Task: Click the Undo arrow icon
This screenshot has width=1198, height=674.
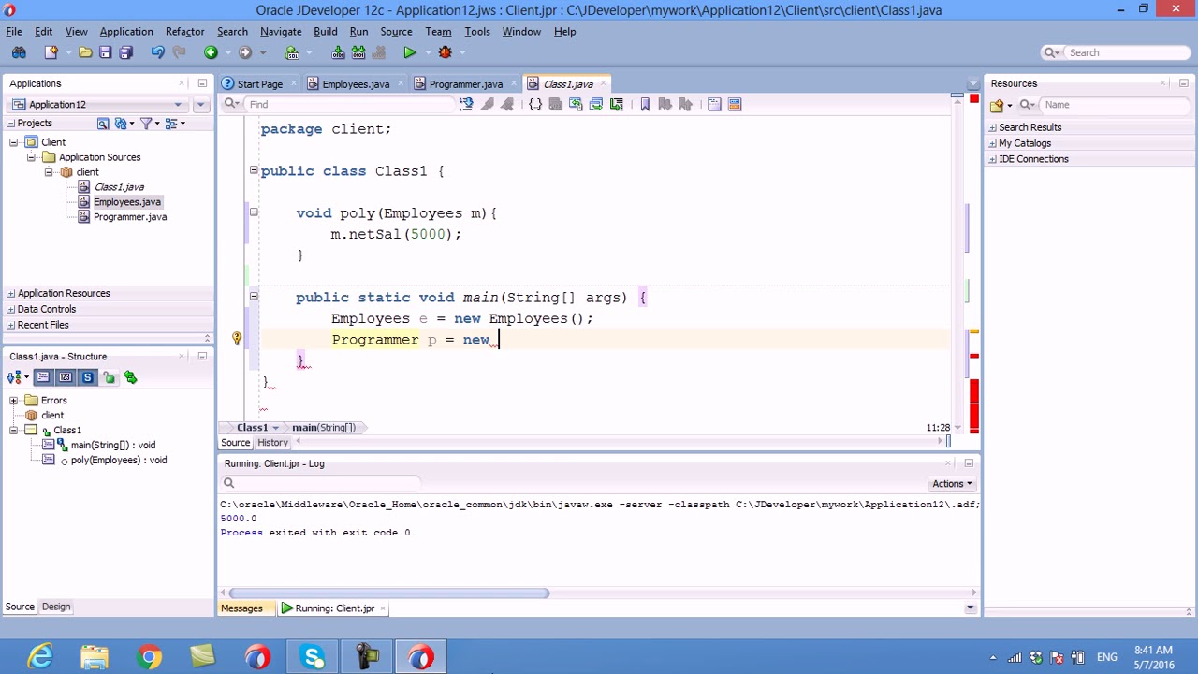Action: (x=157, y=52)
